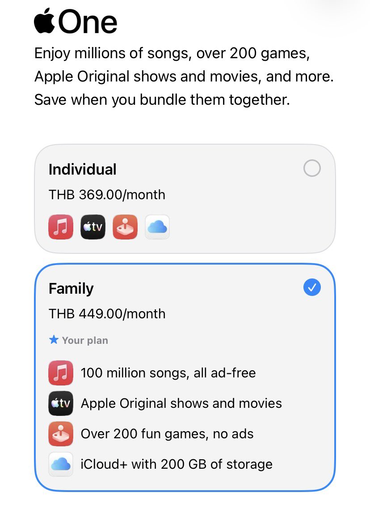Select the Individual plan radio button
The image size is (370, 522).
[312, 169]
